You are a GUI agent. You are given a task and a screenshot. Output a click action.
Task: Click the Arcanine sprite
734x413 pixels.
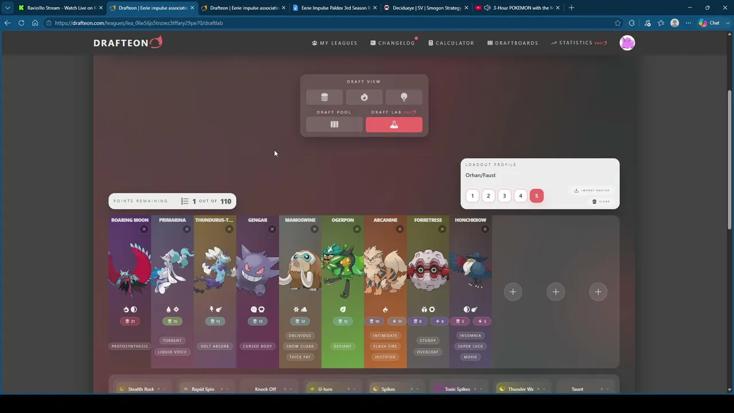click(x=385, y=270)
